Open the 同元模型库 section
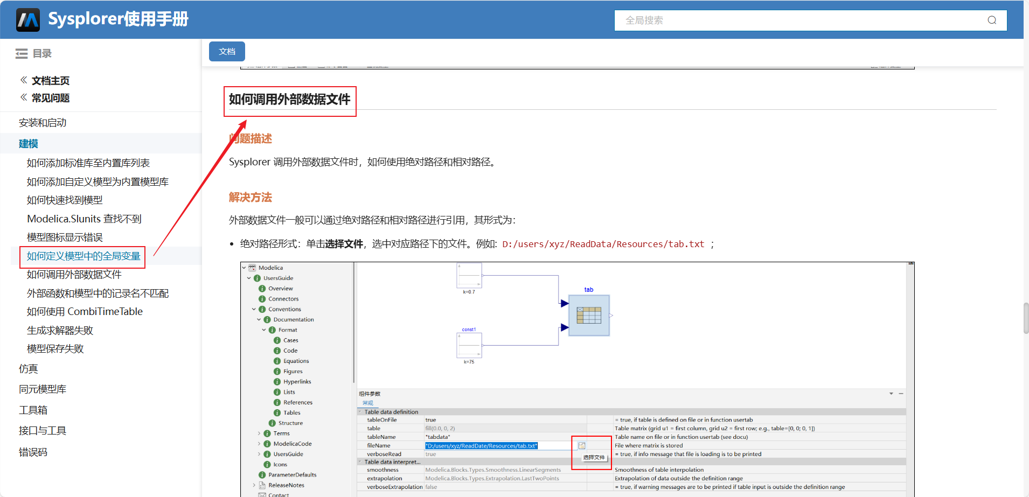1029x497 pixels. coord(43,389)
